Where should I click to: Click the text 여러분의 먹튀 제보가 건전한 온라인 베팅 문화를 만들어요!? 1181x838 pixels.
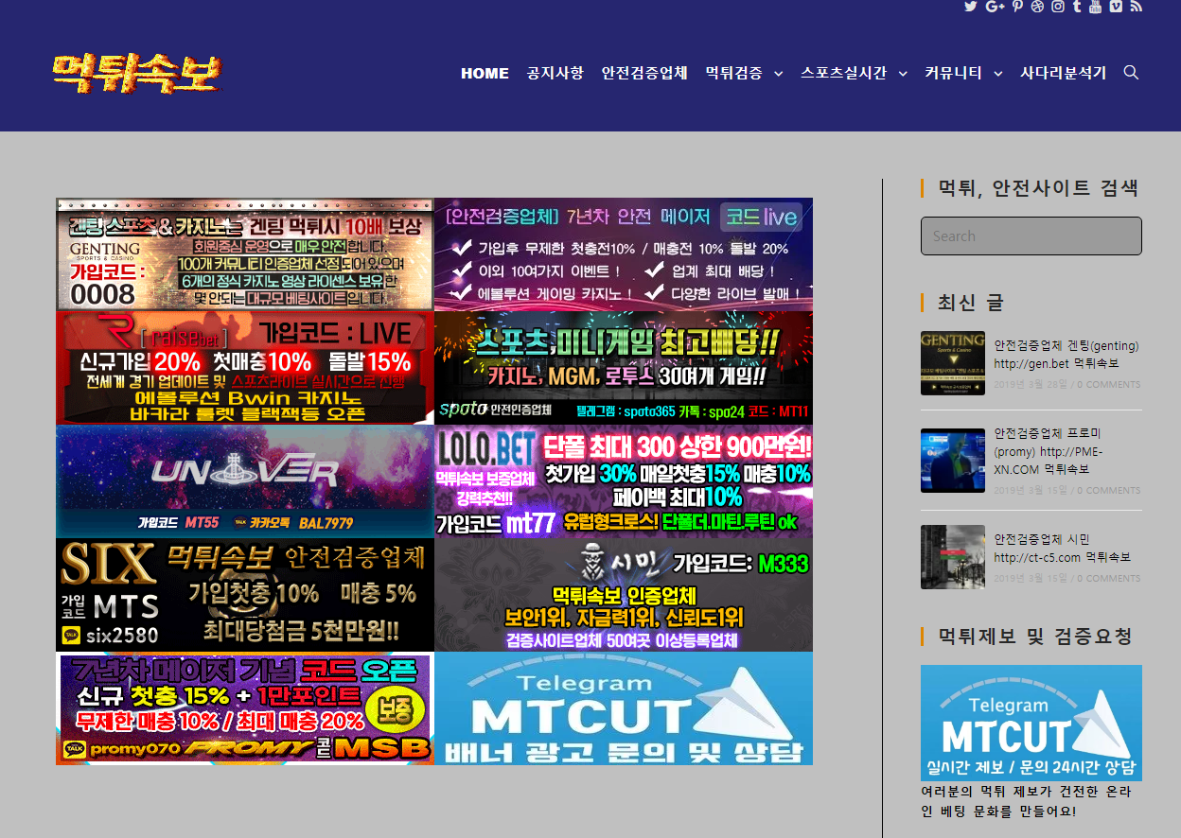(1027, 801)
